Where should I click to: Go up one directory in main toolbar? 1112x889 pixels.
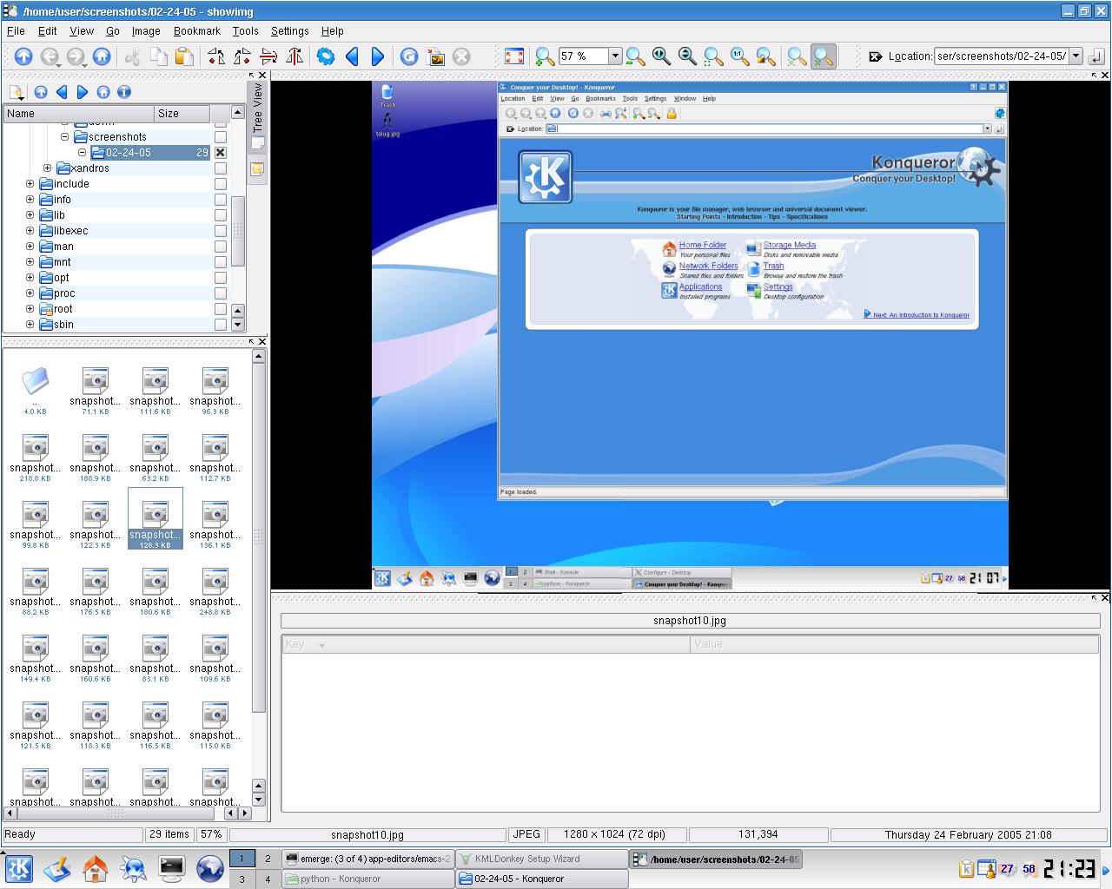pyautogui.click(x=23, y=56)
